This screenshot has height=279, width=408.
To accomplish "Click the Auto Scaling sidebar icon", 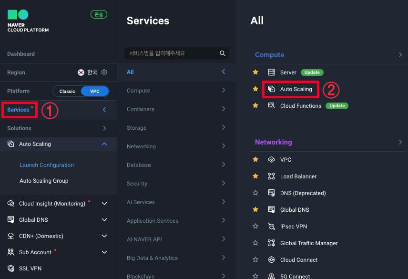I will point(10,144).
